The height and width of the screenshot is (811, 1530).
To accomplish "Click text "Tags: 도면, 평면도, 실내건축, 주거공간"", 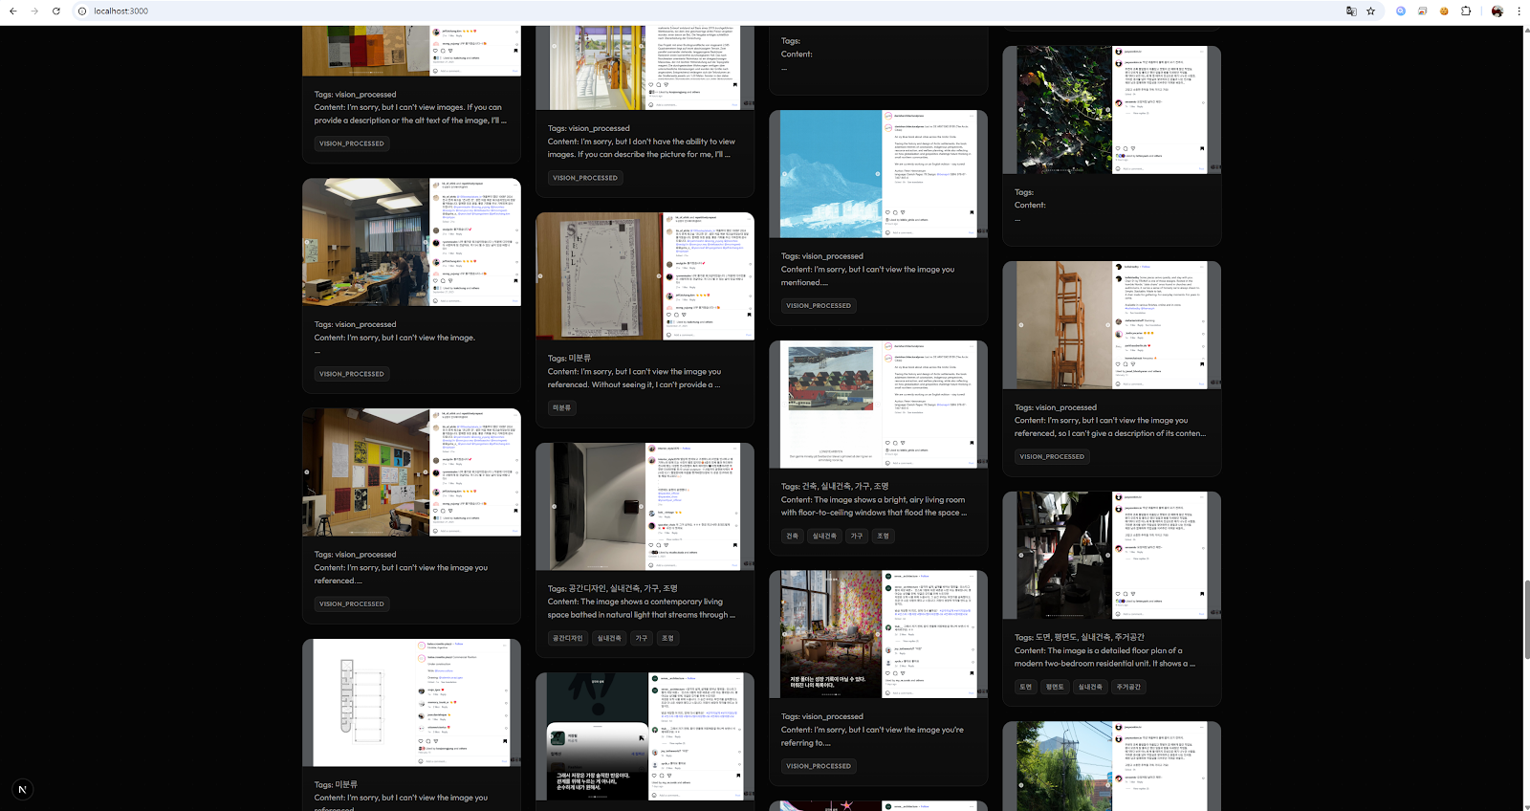I will tap(1080, 637).
